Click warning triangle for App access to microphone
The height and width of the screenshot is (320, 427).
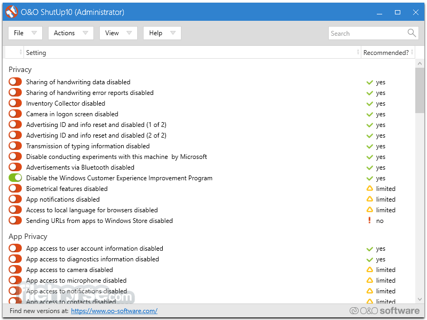tap(369, 280)
